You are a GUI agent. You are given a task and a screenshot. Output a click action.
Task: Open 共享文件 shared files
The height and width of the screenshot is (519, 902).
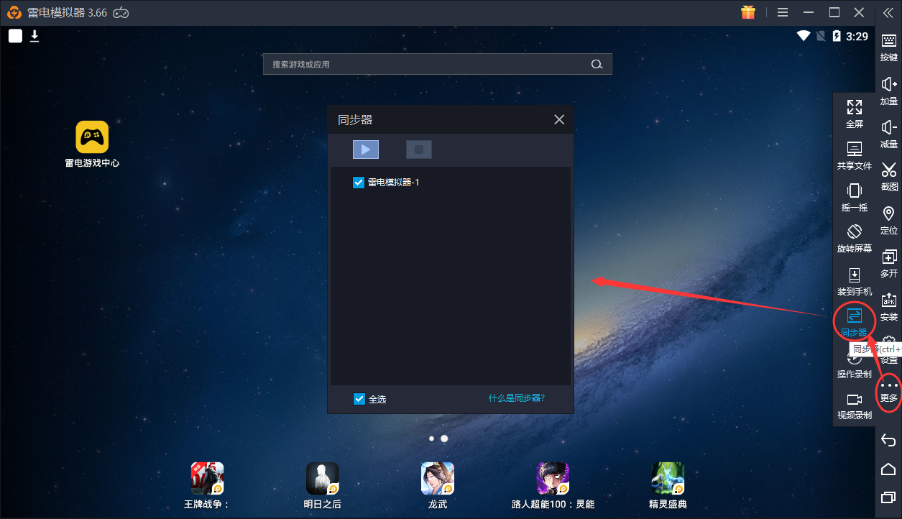(855, 155)
